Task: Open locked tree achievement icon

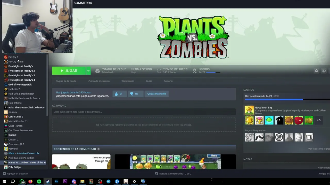Action: pyautogui.click(x=289, y=137)
